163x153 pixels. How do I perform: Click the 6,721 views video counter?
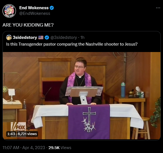coord(27,134)
